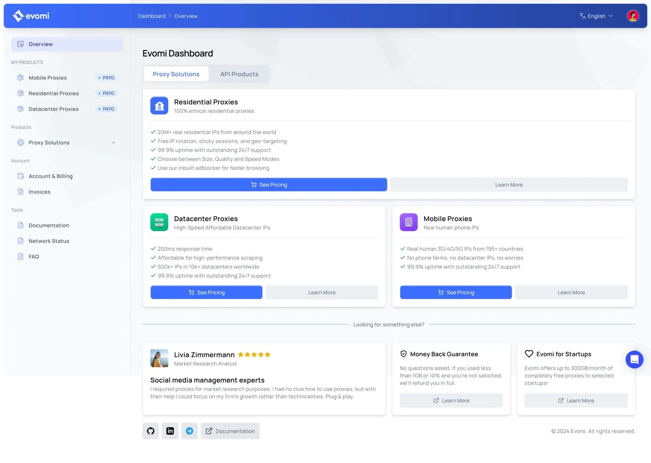Open Datacenter Proxies in My Products
The image size is (651, 463).
pos(67,109)
